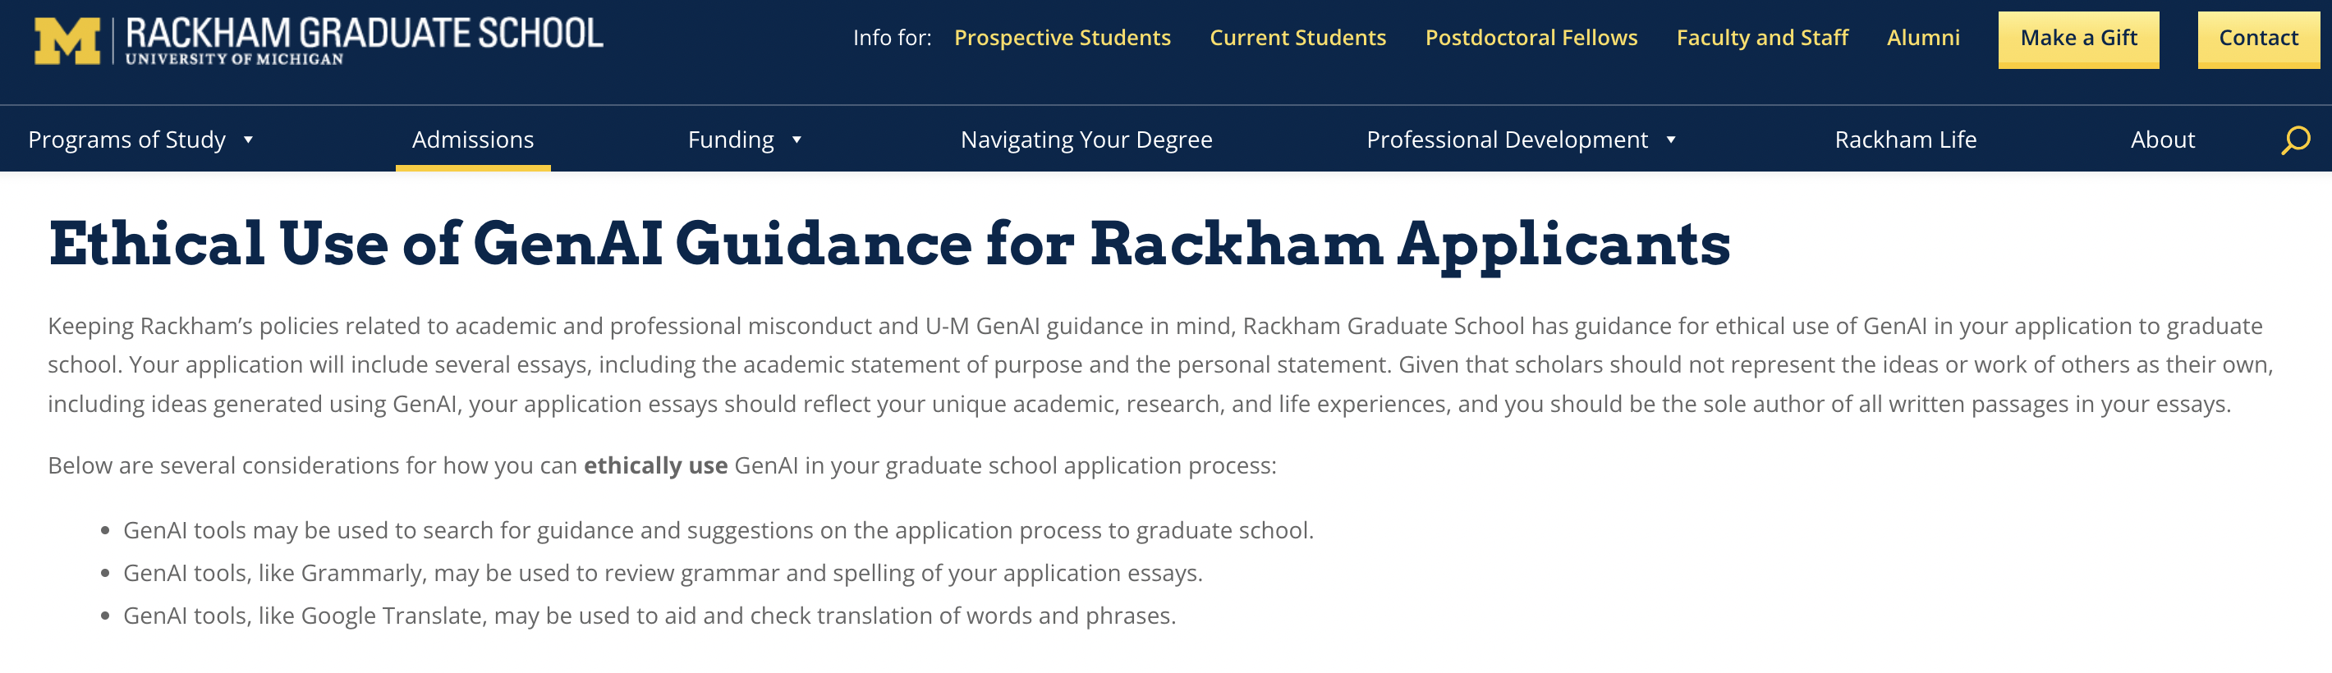Open the Admissions menu item
Viewport: 2332px width, 673px height.
(472, 140)
